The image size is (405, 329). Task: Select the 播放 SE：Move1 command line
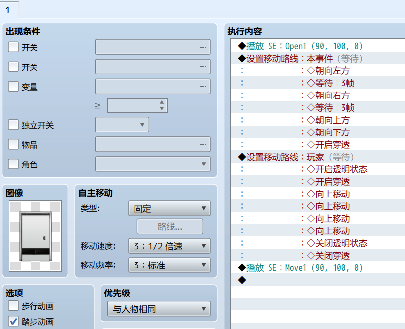point(318,268)
